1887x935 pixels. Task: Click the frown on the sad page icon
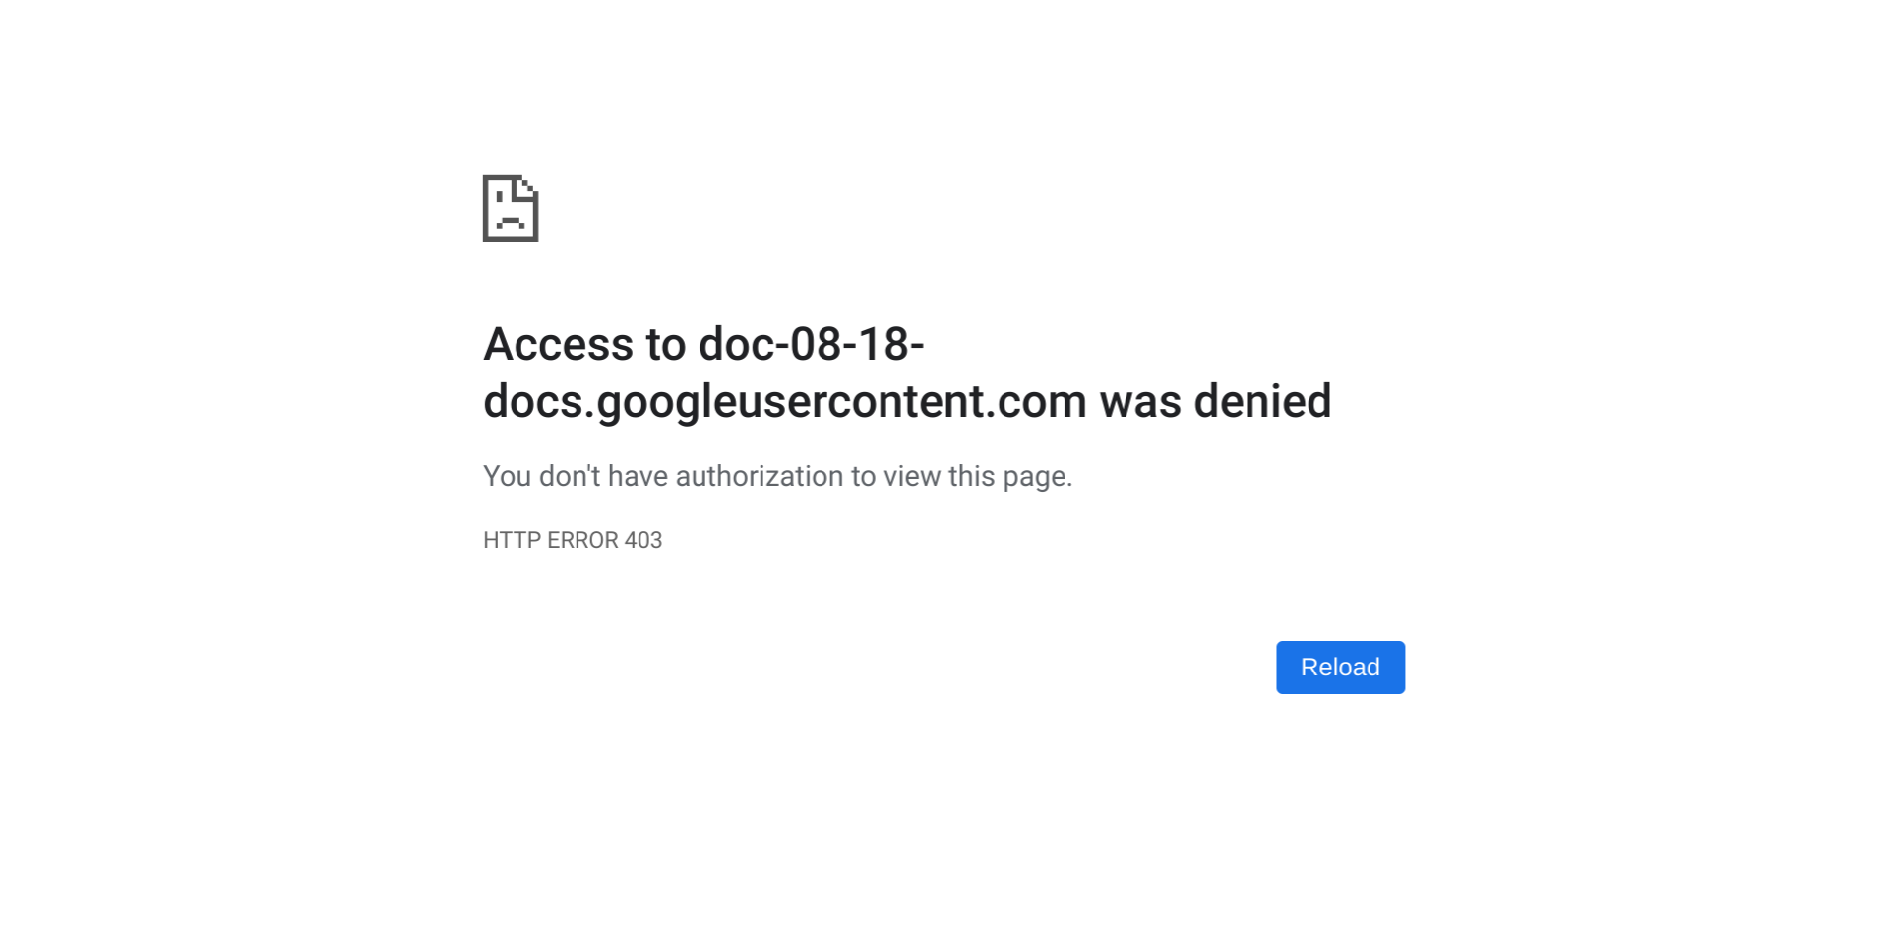pyautogui.click(x=510, y=222)
